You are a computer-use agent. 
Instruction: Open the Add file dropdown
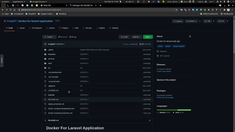click(x=136, y=37)
